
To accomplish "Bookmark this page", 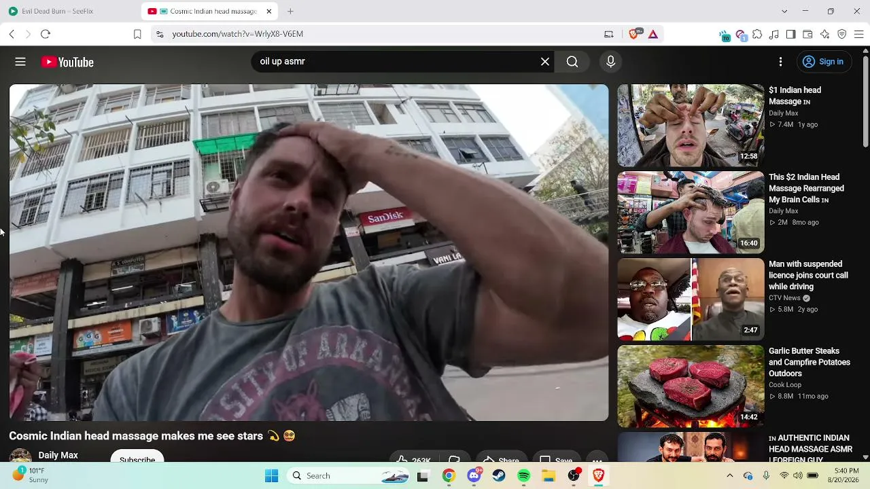I will [x=137, y=34].
